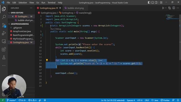The height and width of the screenshot is (102, 181).
Task: Open MyFirstJavaProgram.j... file
Action: click(x=23, y=39)
